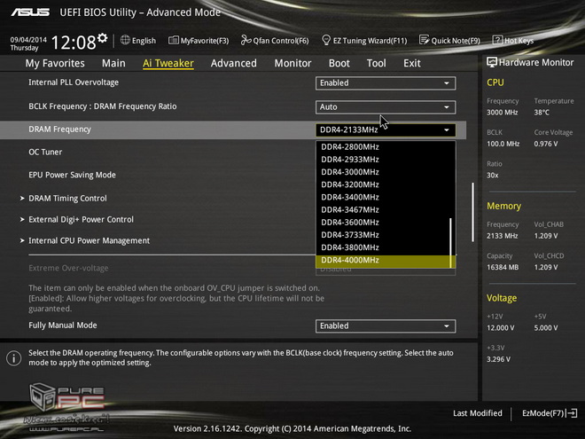The width and height of the screenshot is (585, 439).
Task: Choose DDR4-3467MHz from list
Action: coord(383,210)
